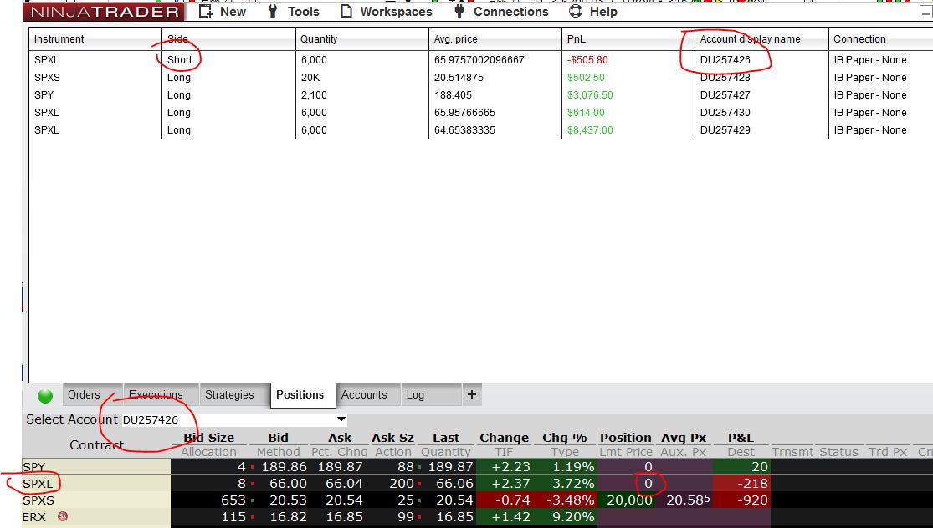Add a new tab with plus button
This screenshot has height=528, width=933.
click(472, 394)
